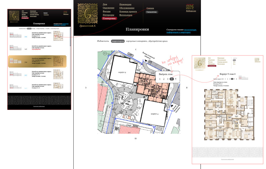Open the Планировки menu item
266x169 pixels.
[x=109, y=18]
